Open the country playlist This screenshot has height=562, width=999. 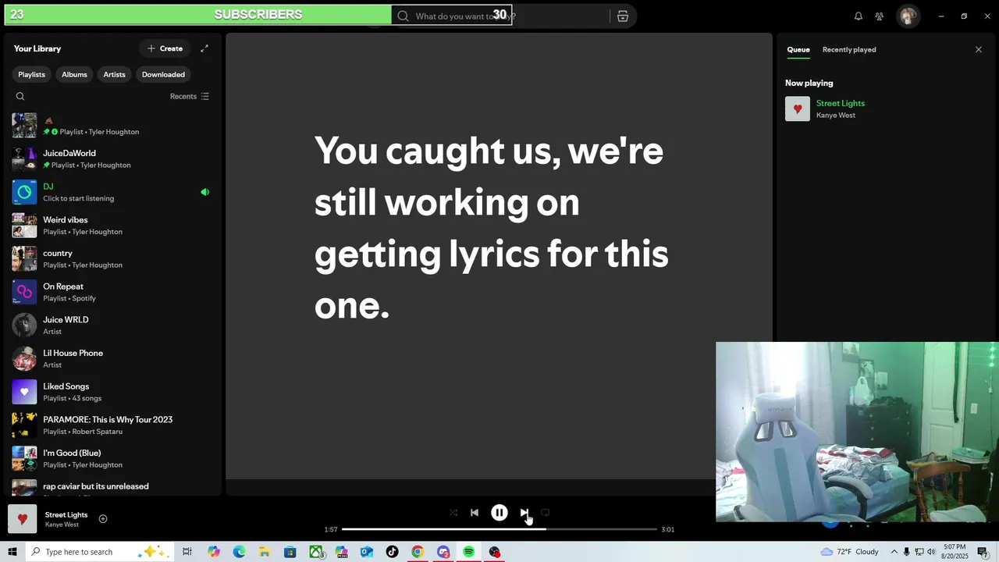112,259
